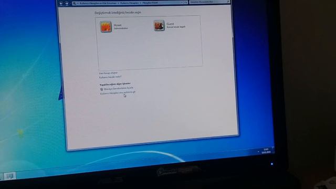Go to 'Kullanıcı Hesapları ana sayfasına git' link

point(118,92)
